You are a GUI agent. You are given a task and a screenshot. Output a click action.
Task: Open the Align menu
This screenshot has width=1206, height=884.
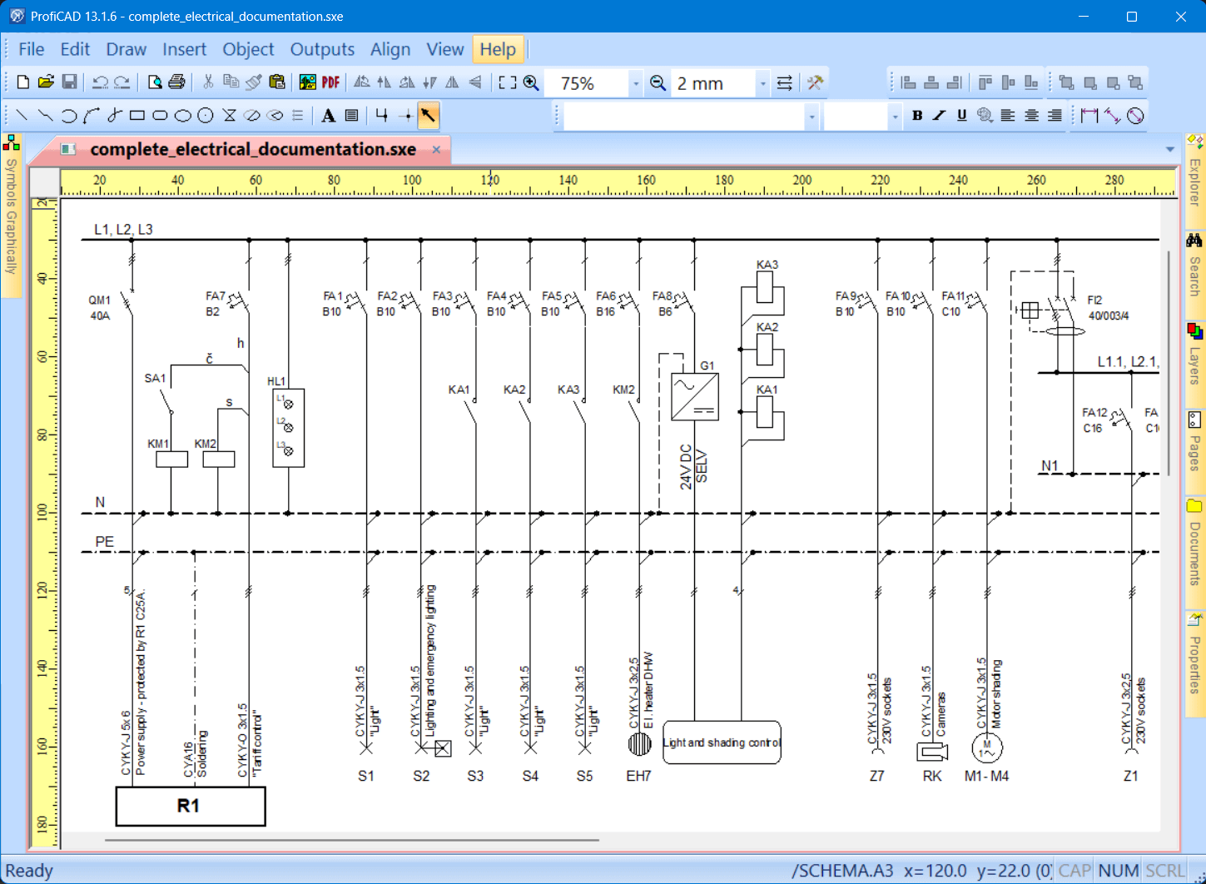click(x=390, y=49)
